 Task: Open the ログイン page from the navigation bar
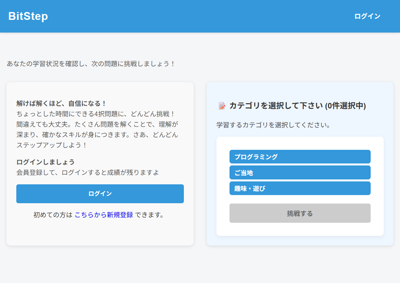[367, 16]
